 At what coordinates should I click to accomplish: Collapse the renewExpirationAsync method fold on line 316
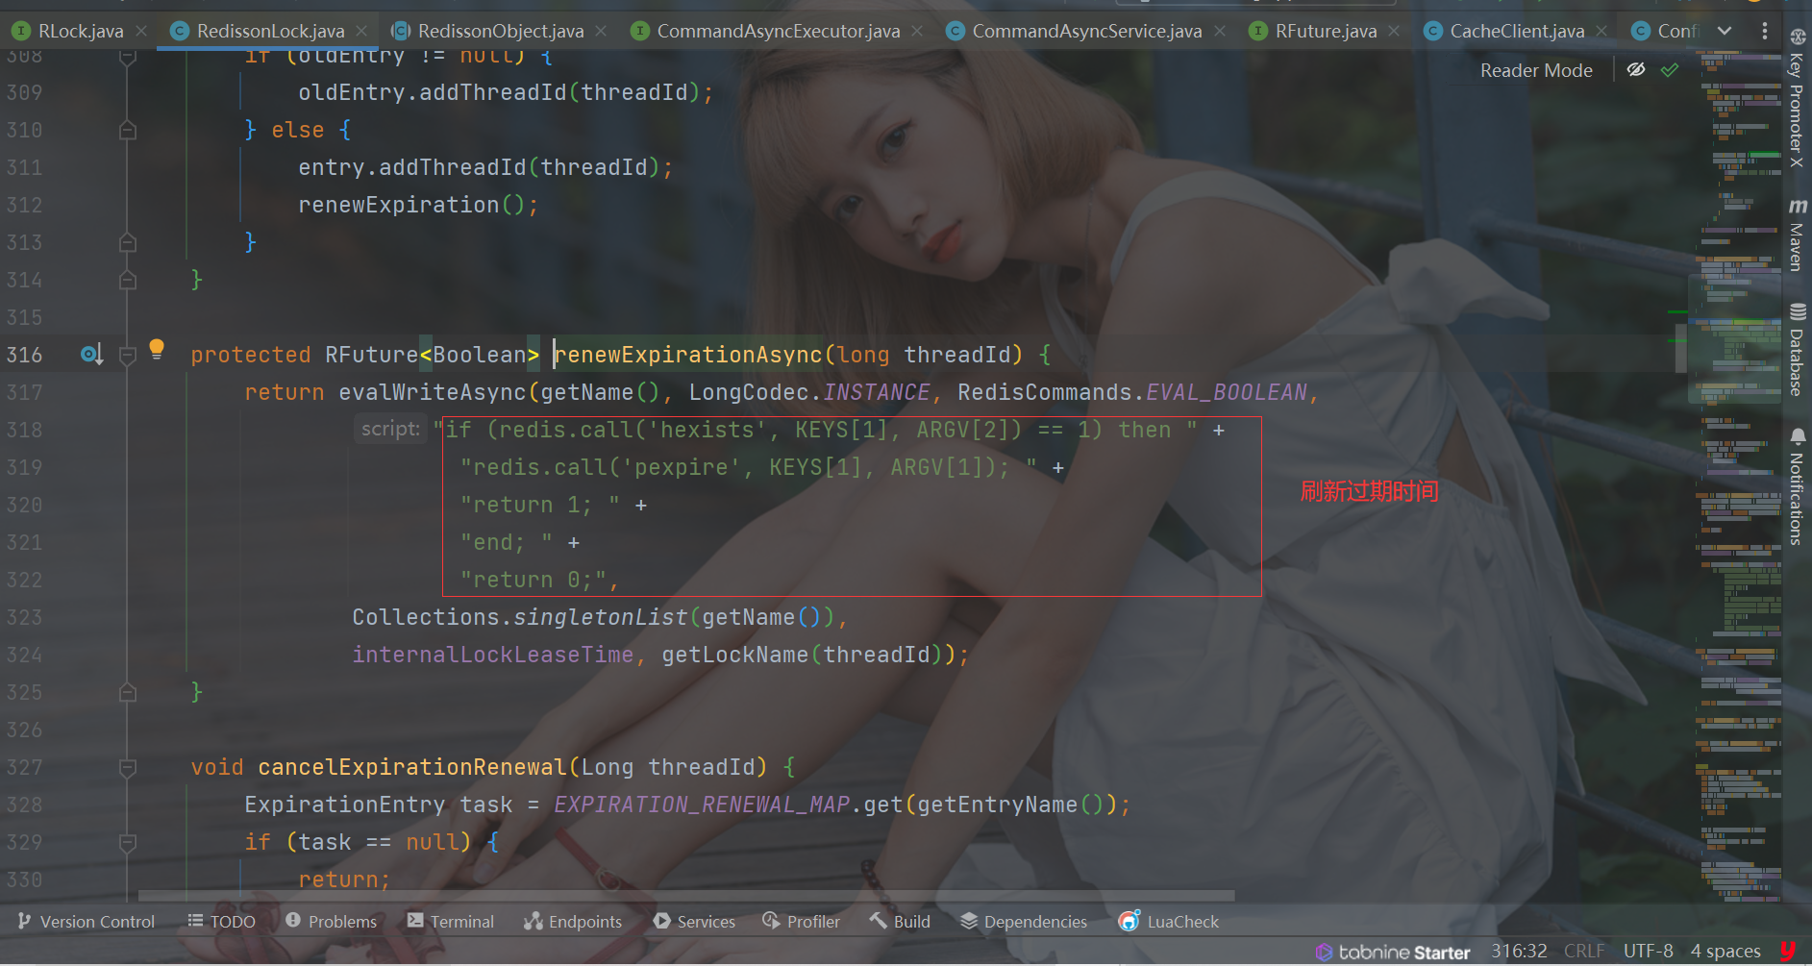tap(127, 356)
